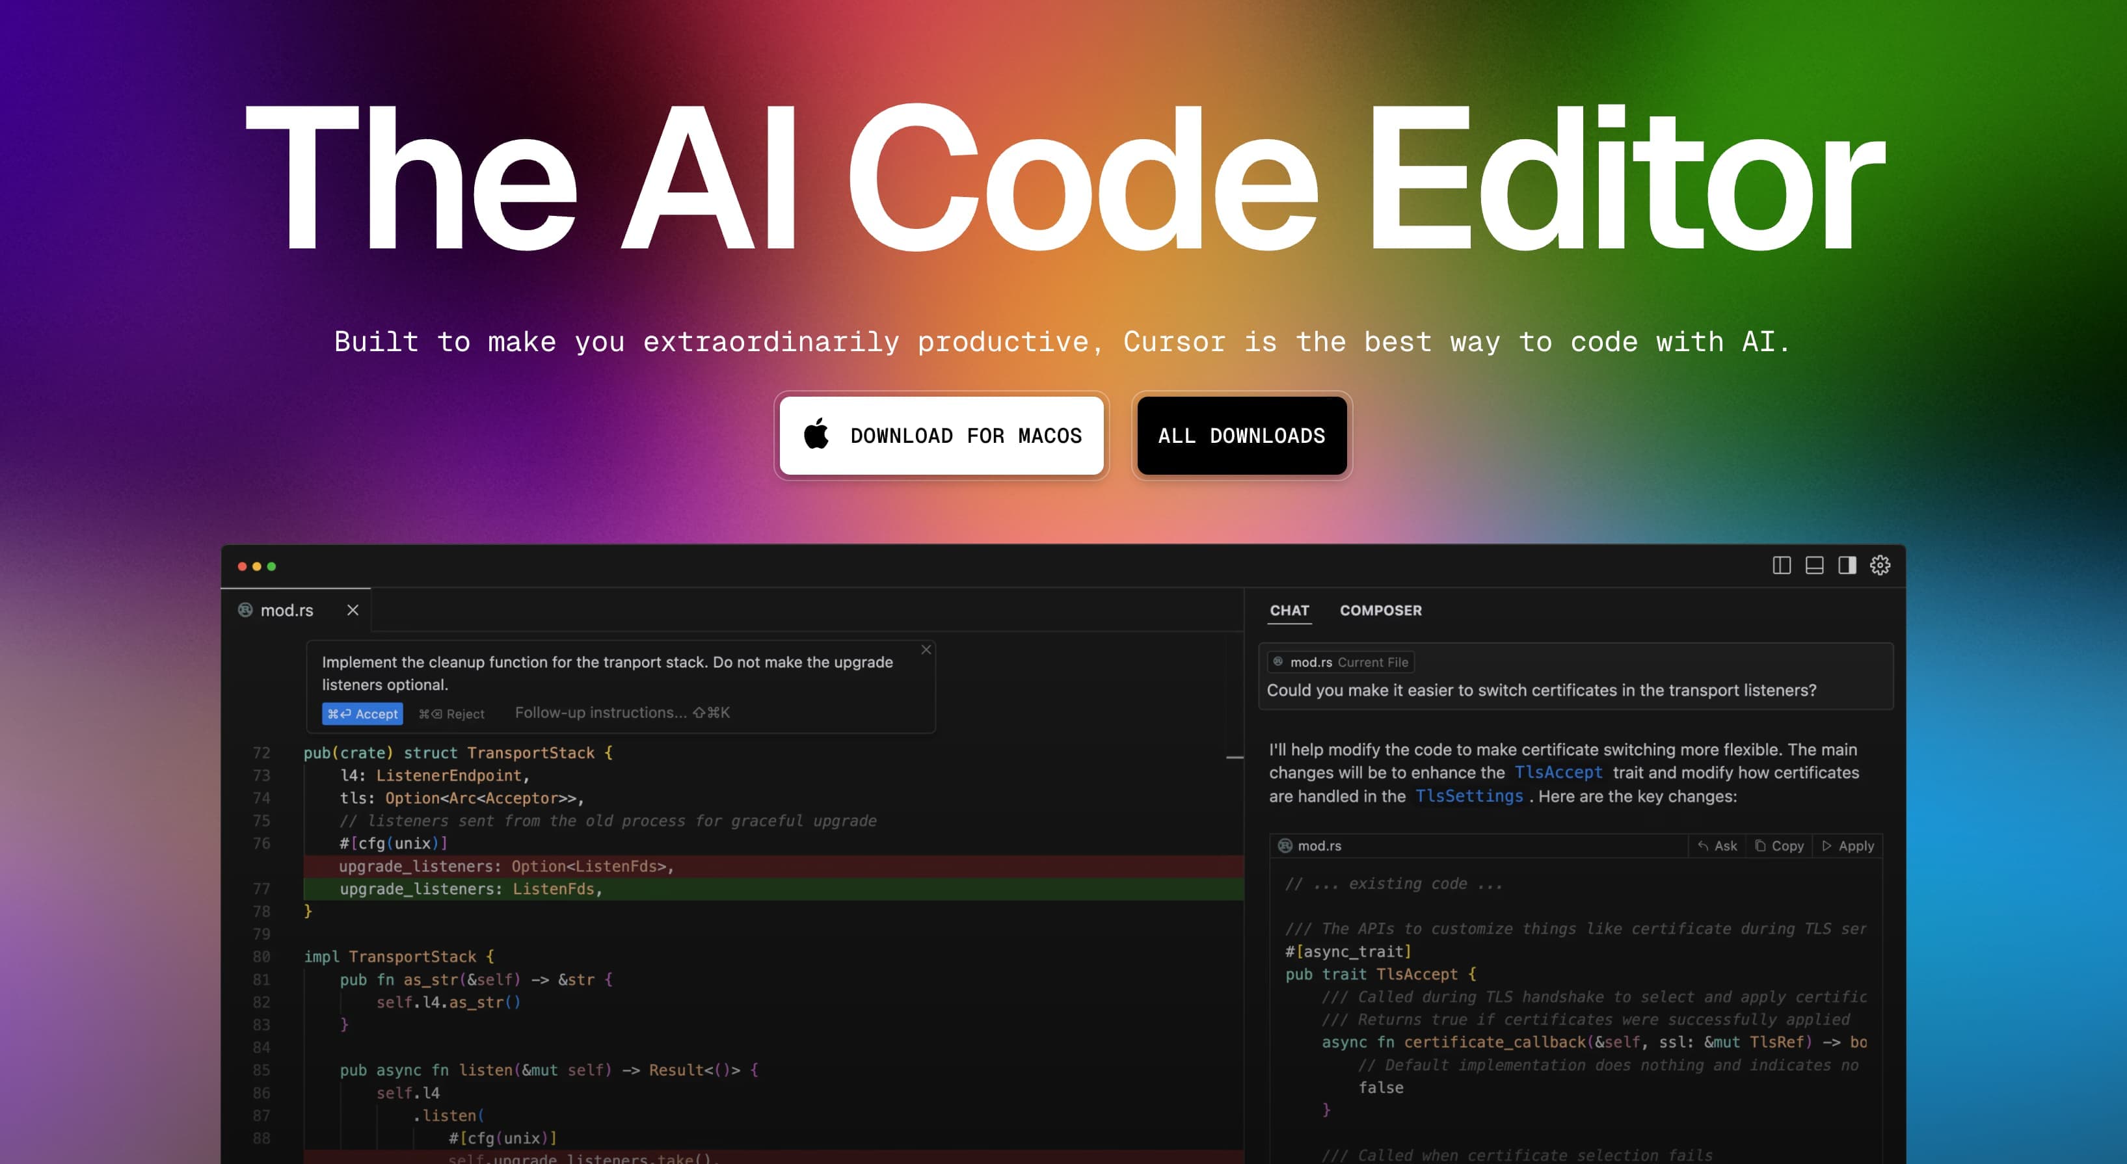Screen dimensions: 2127x1164
Task: Apply the mod.rs code block
Action: pos(1848,845)
